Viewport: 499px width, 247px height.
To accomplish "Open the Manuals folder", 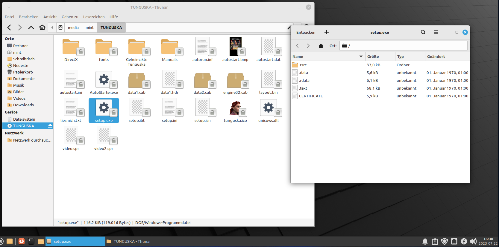I will (170, 50).
